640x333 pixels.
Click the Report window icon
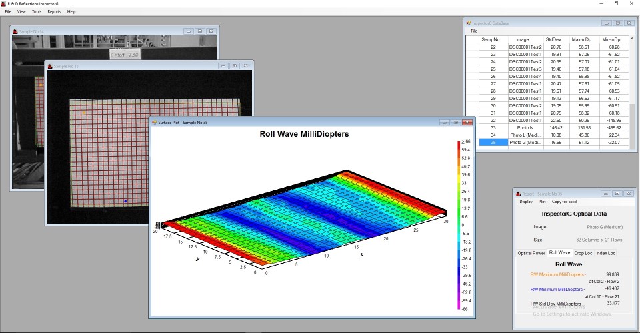click(517, 194)
